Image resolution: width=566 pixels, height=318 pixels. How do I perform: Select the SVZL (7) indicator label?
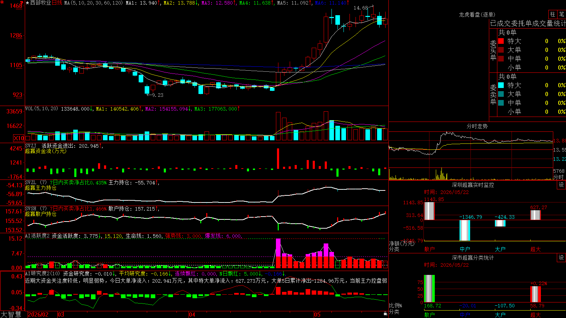(x=36, y=183)
